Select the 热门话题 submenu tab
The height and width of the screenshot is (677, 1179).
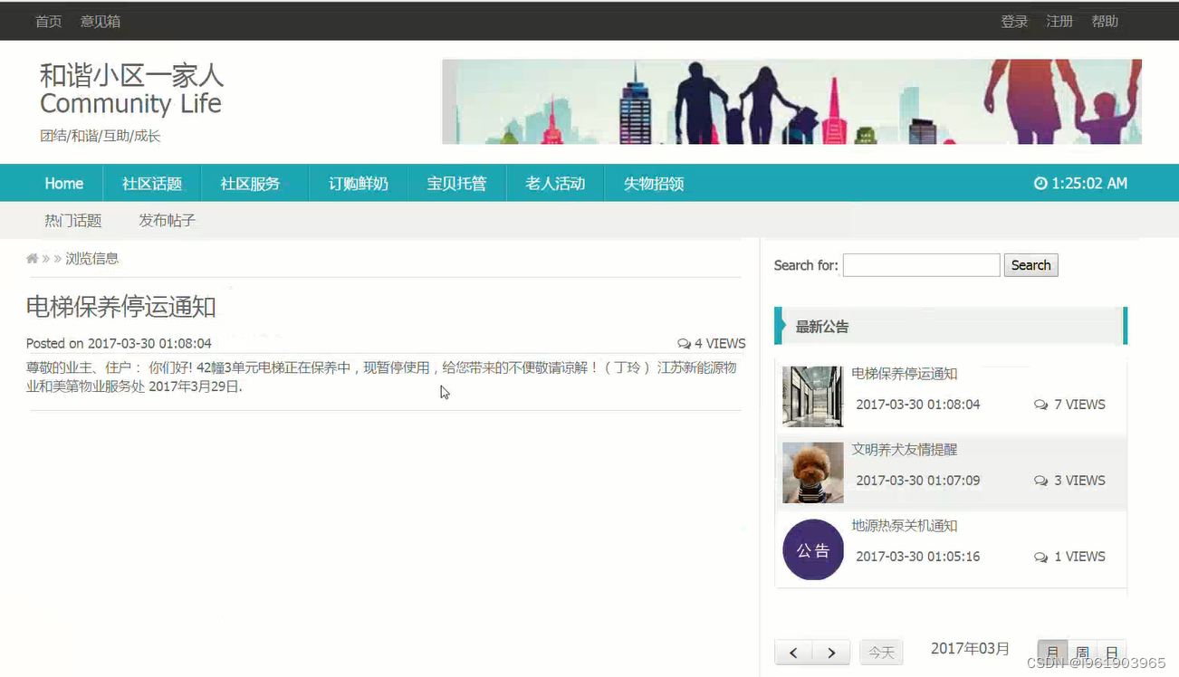coord(73,221)
